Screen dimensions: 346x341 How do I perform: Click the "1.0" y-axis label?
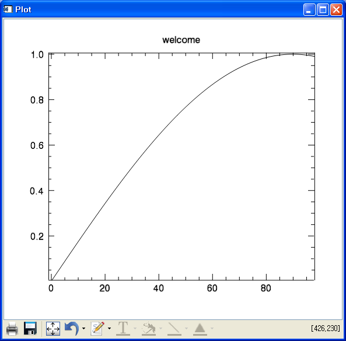(37, 55)
